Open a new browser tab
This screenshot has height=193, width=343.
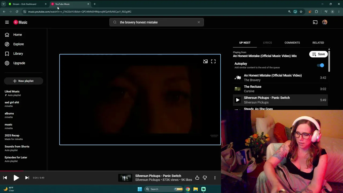click(x=95, y=4)
